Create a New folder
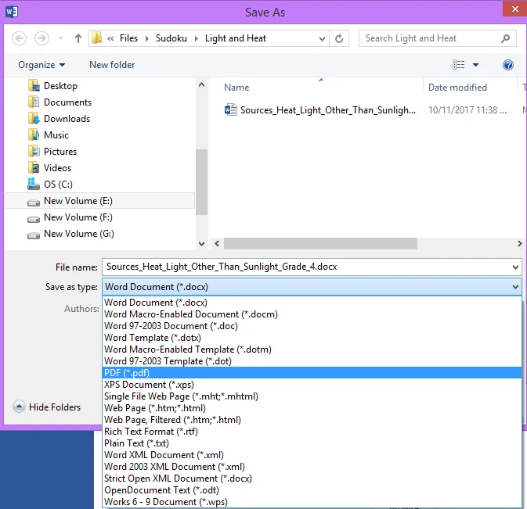 pos(112,65)
